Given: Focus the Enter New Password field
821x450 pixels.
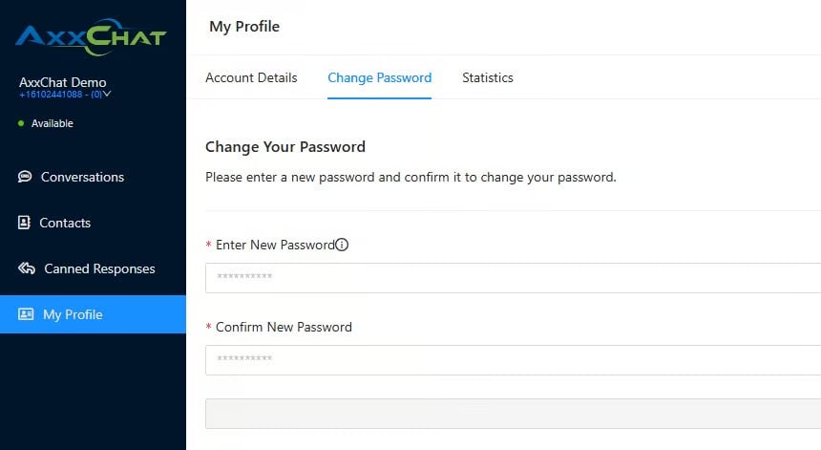Looking at the screenshot, I should (513, 278).
